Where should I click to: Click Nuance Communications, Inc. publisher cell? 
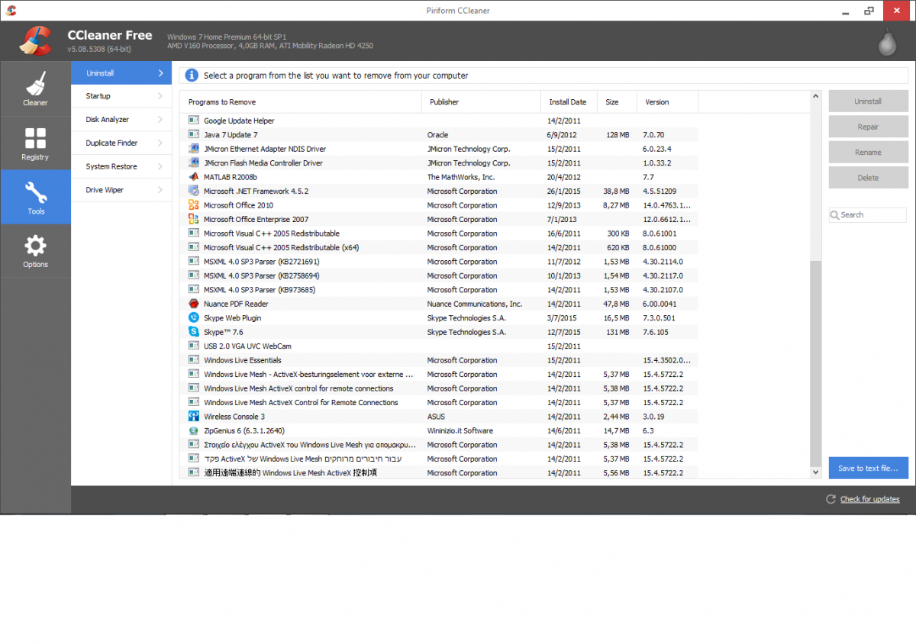click(x=475, y=304)
